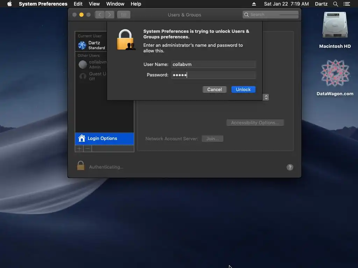Viewport: 358px width, 268px height.
Task: Select the collabvm Admin user
Action: (x=91, y=64)
